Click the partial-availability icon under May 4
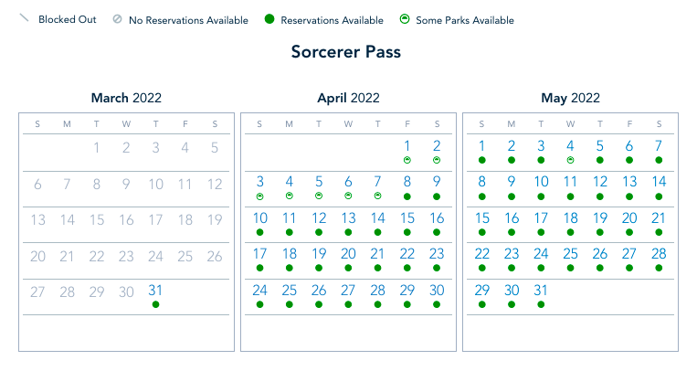This screenshot has height=371, width=697. tap(570, 160)
